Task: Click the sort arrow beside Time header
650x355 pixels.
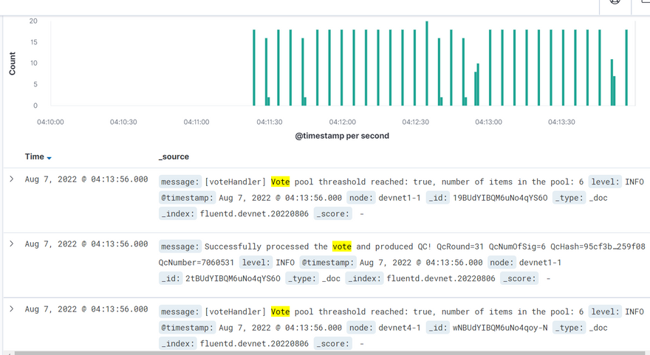Action: tap(49, 158)
